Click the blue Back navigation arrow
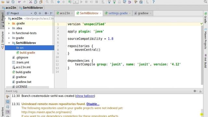This screenshot has width=208, height=117. (x=58, y=2)
